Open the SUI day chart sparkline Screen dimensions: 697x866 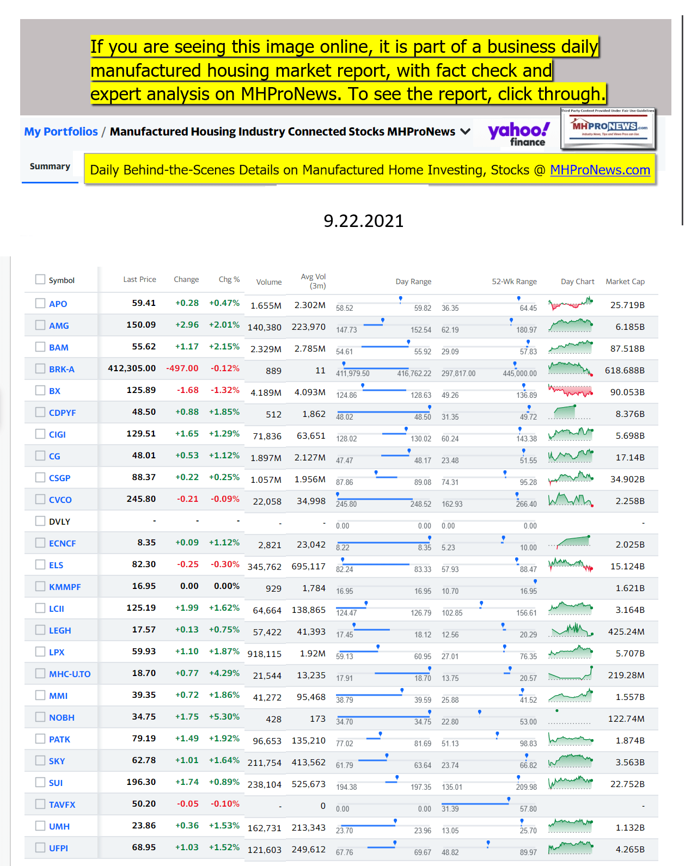click(571, 782)
